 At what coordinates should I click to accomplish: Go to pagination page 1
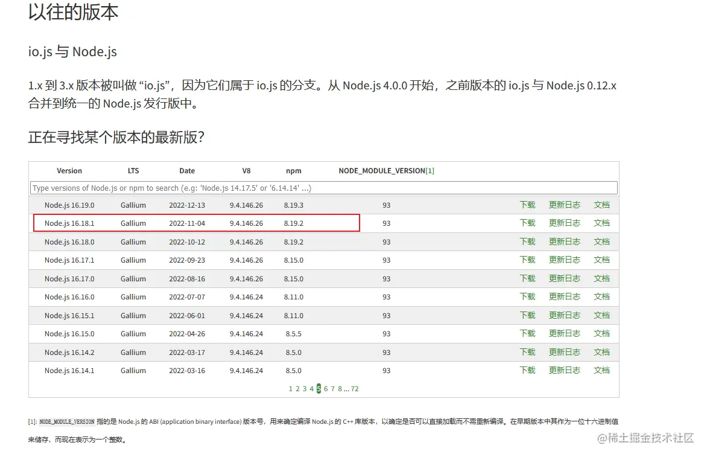coord(290,389)
